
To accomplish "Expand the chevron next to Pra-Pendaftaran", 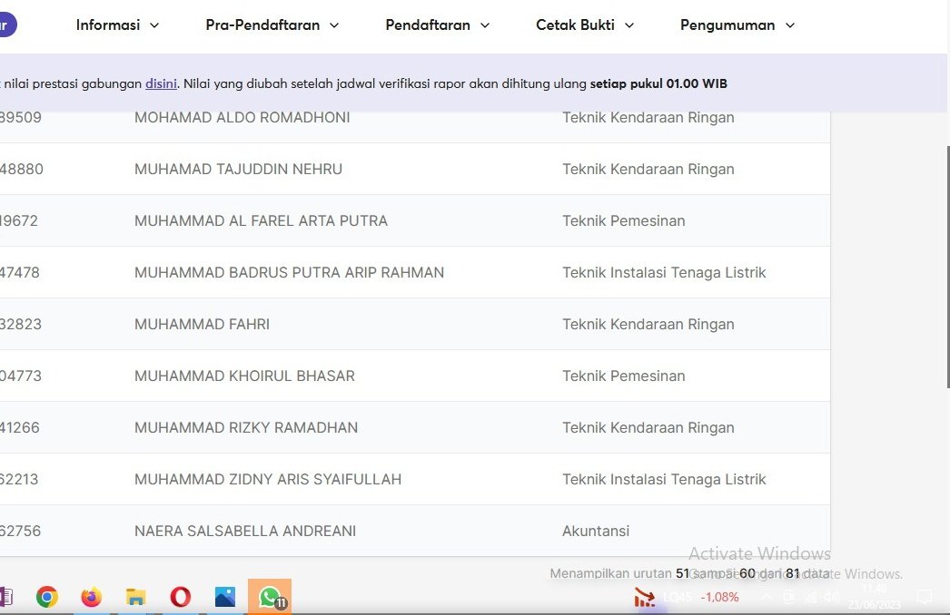I will tap(334, 25).
